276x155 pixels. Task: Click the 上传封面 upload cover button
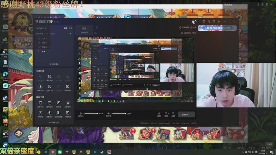[84, 30]
